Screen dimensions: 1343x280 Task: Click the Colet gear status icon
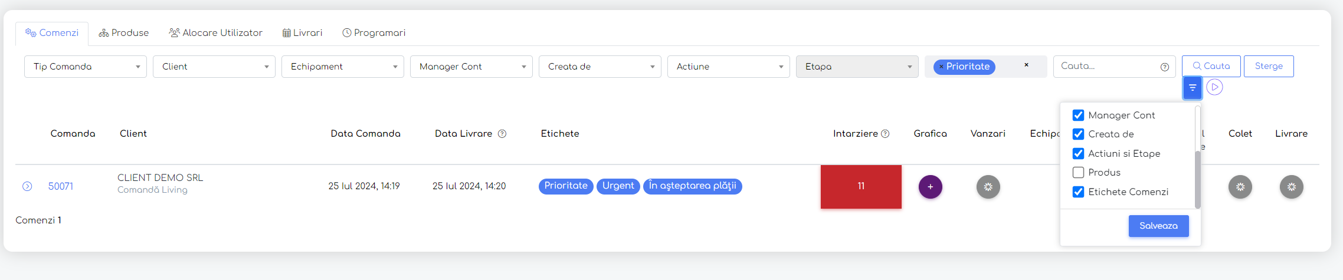(1240, 187)
